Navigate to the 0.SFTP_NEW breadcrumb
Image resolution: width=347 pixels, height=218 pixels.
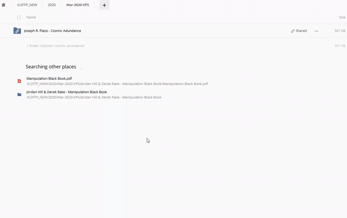[27, 5]
